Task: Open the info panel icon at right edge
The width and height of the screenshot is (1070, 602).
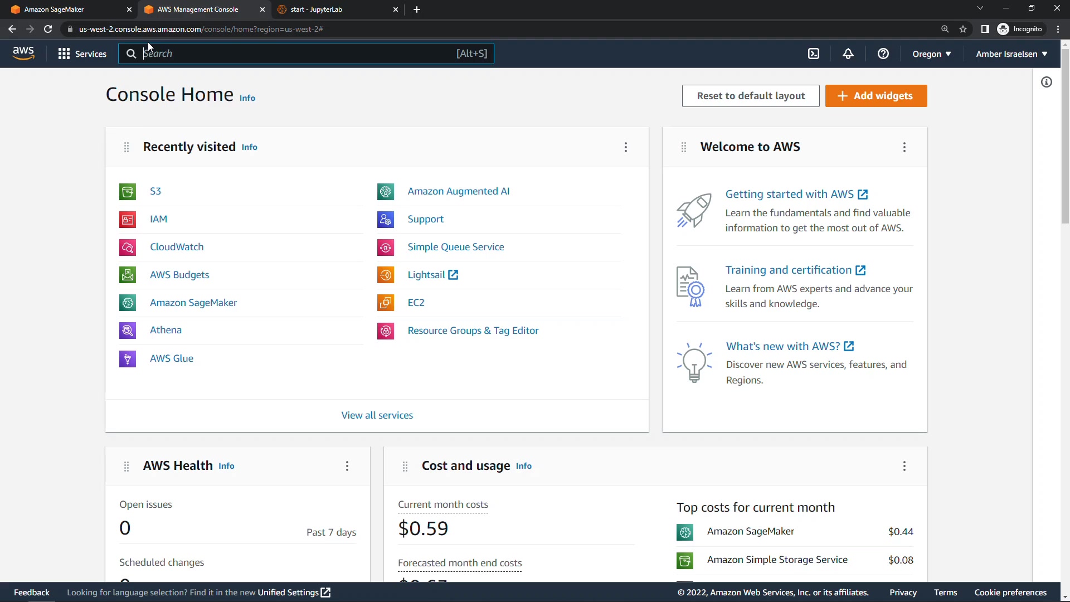Action: [1047, 82]
